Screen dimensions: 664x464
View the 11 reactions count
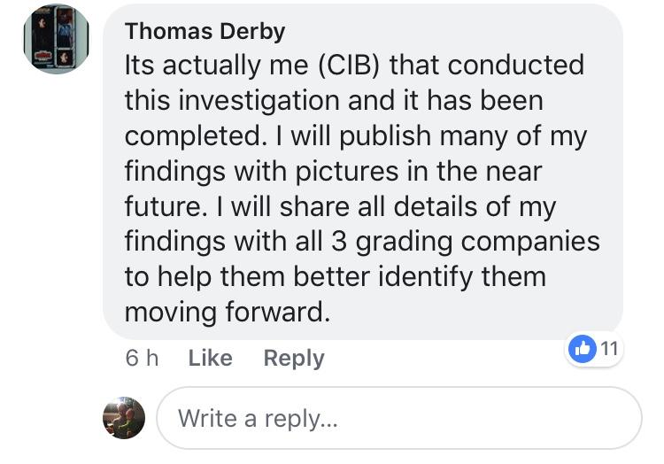tap(609, 349)
